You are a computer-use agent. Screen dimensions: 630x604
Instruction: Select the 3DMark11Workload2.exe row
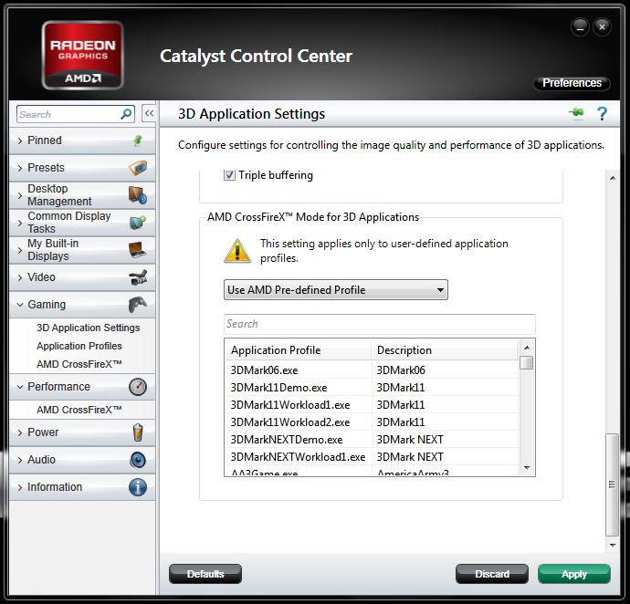[372, 422]
